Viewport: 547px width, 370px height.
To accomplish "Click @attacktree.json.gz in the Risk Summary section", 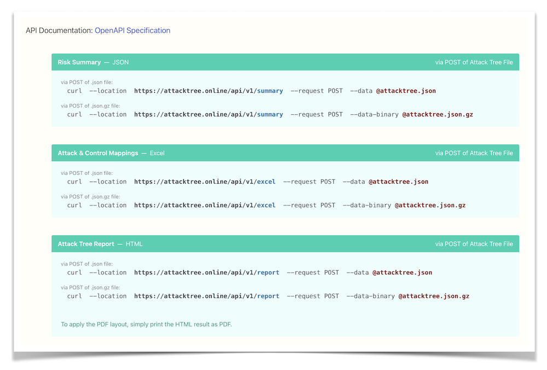I will click(x=438, y=115).
